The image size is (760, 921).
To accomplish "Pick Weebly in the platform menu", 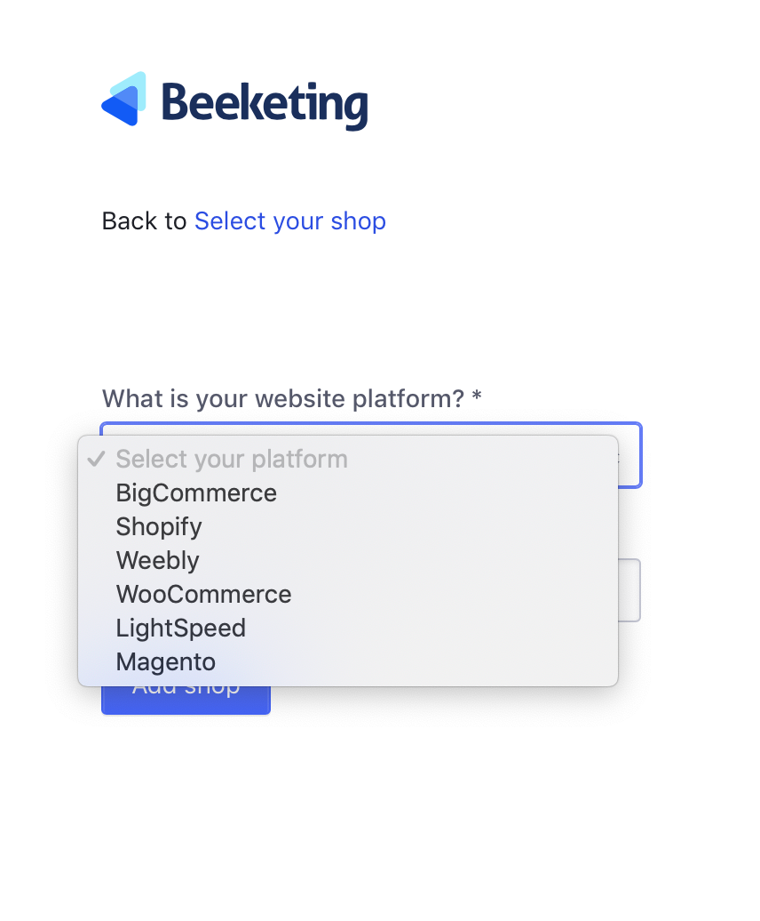I will 157,560.
